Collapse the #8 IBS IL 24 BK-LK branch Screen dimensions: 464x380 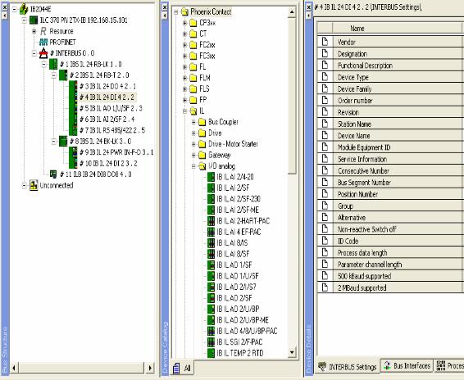[x=53, y=142]
